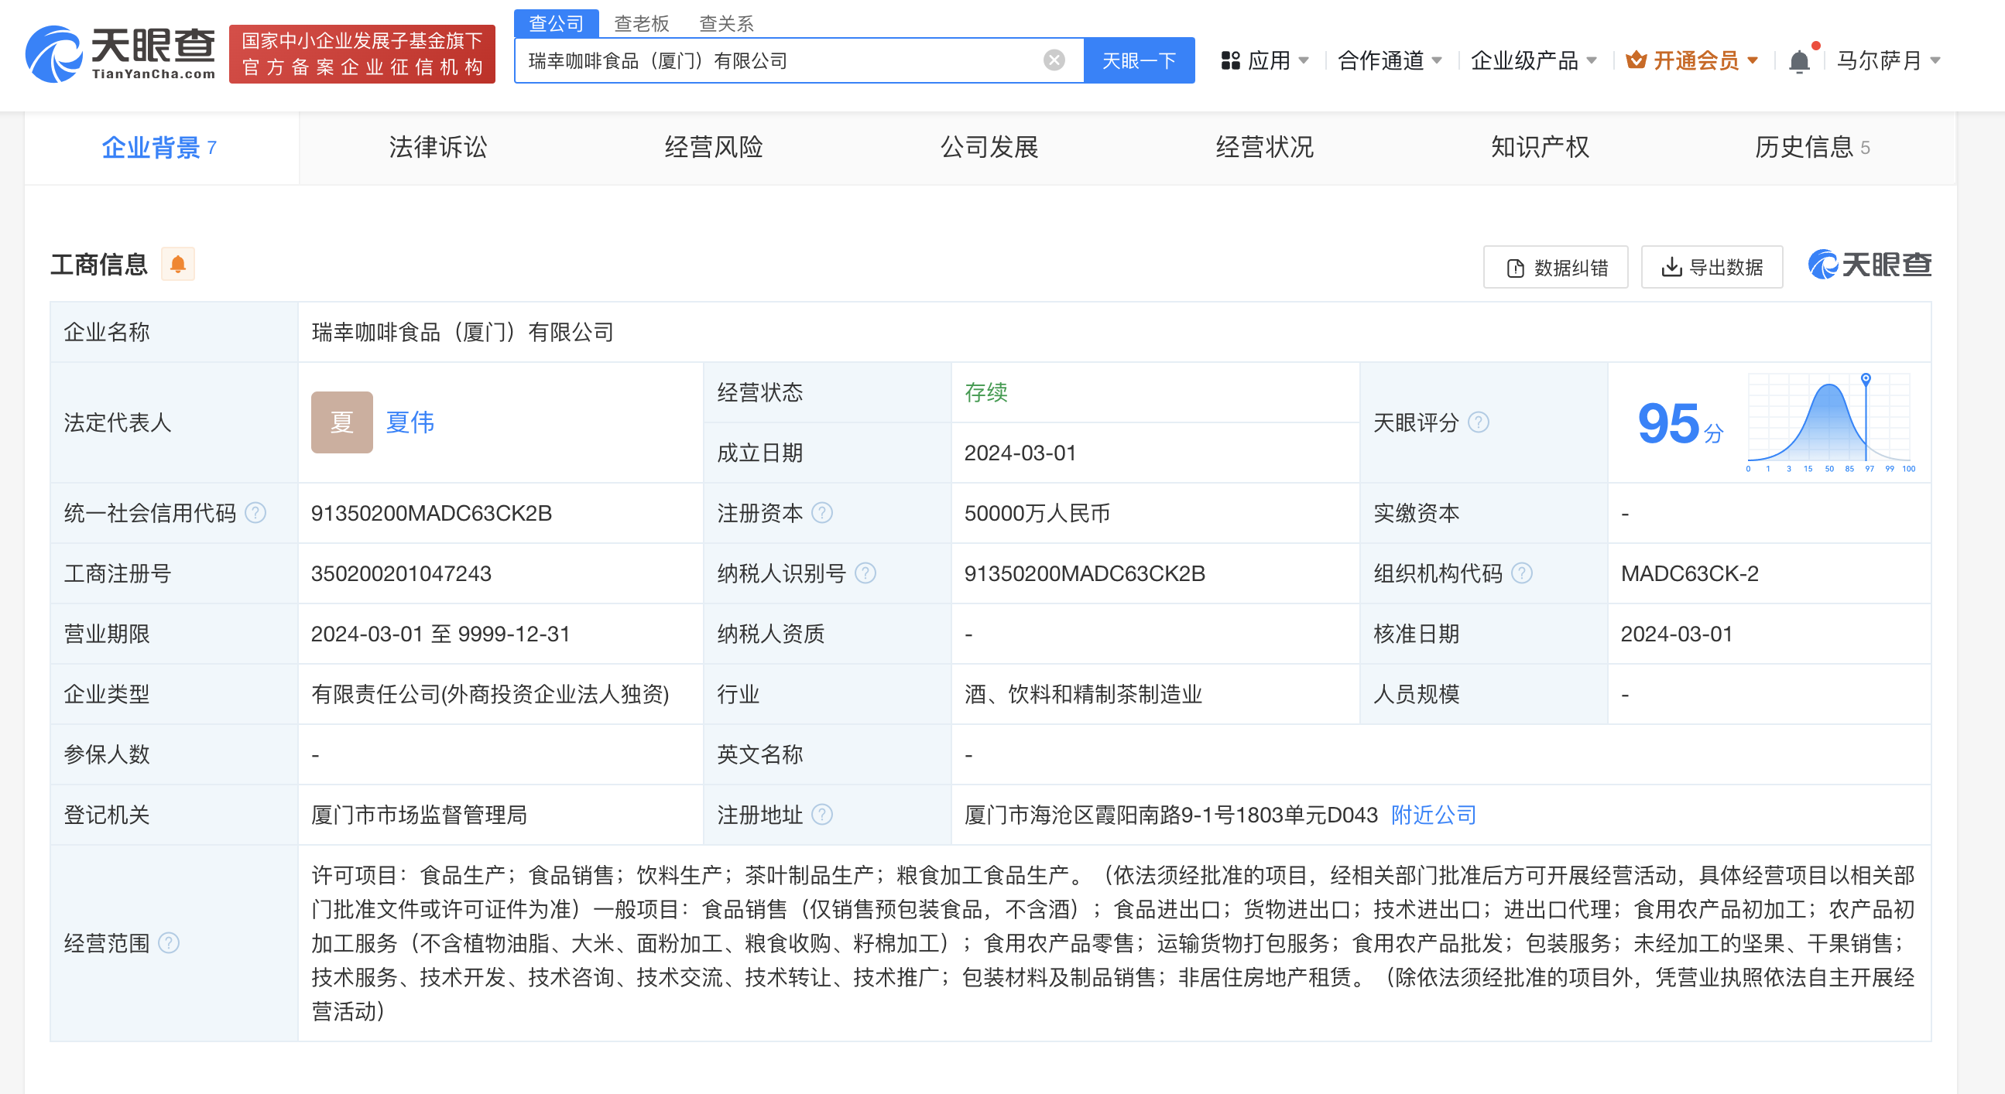Clear the search box with the X icon
2005x1094 pixels.
pyautogui.click(x=1054, y=60)
